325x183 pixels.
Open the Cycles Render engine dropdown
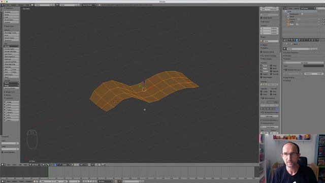click(x=89, y=5)
